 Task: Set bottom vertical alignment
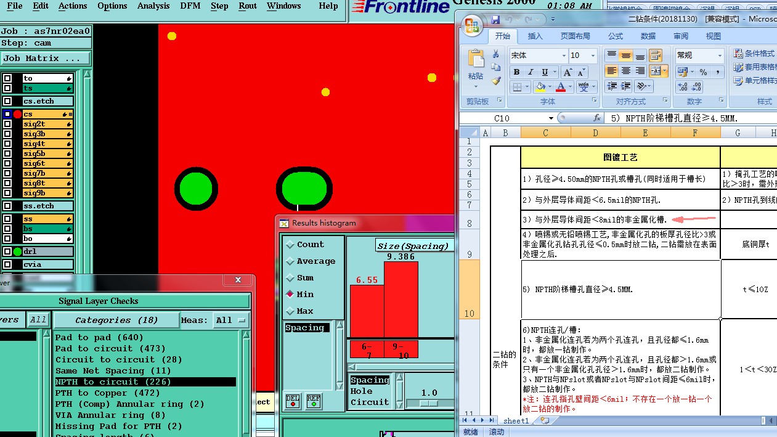click(640, 55)
